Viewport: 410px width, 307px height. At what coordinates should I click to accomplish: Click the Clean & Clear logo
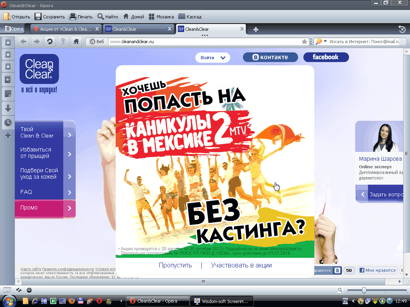pyautogui.click(x=39, y=69)
